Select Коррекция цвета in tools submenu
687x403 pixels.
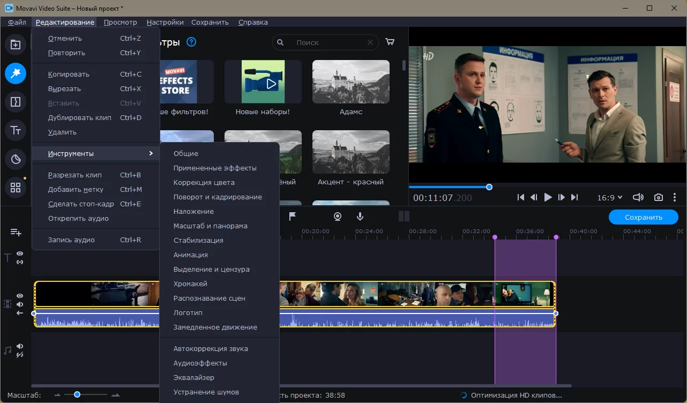(x=220, y=182)
